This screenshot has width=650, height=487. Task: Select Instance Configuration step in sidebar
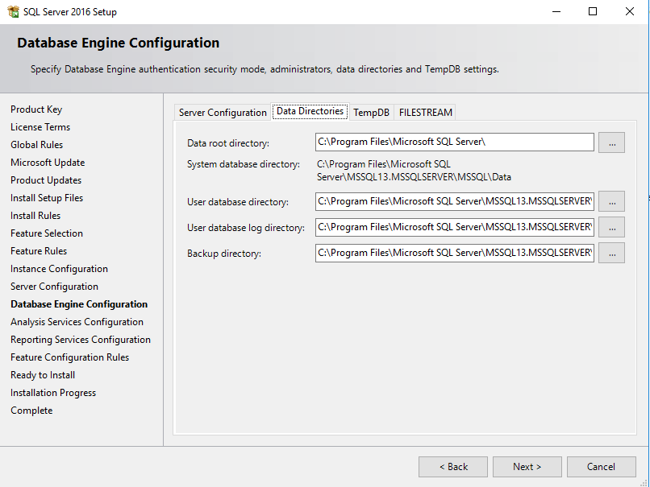(x=60, y=269)
